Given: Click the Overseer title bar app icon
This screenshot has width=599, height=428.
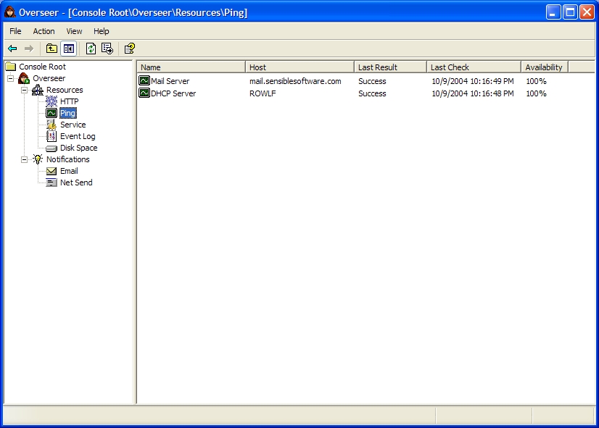Looking at the screenshot, I should pyautogui.click(x=10, y=12).
